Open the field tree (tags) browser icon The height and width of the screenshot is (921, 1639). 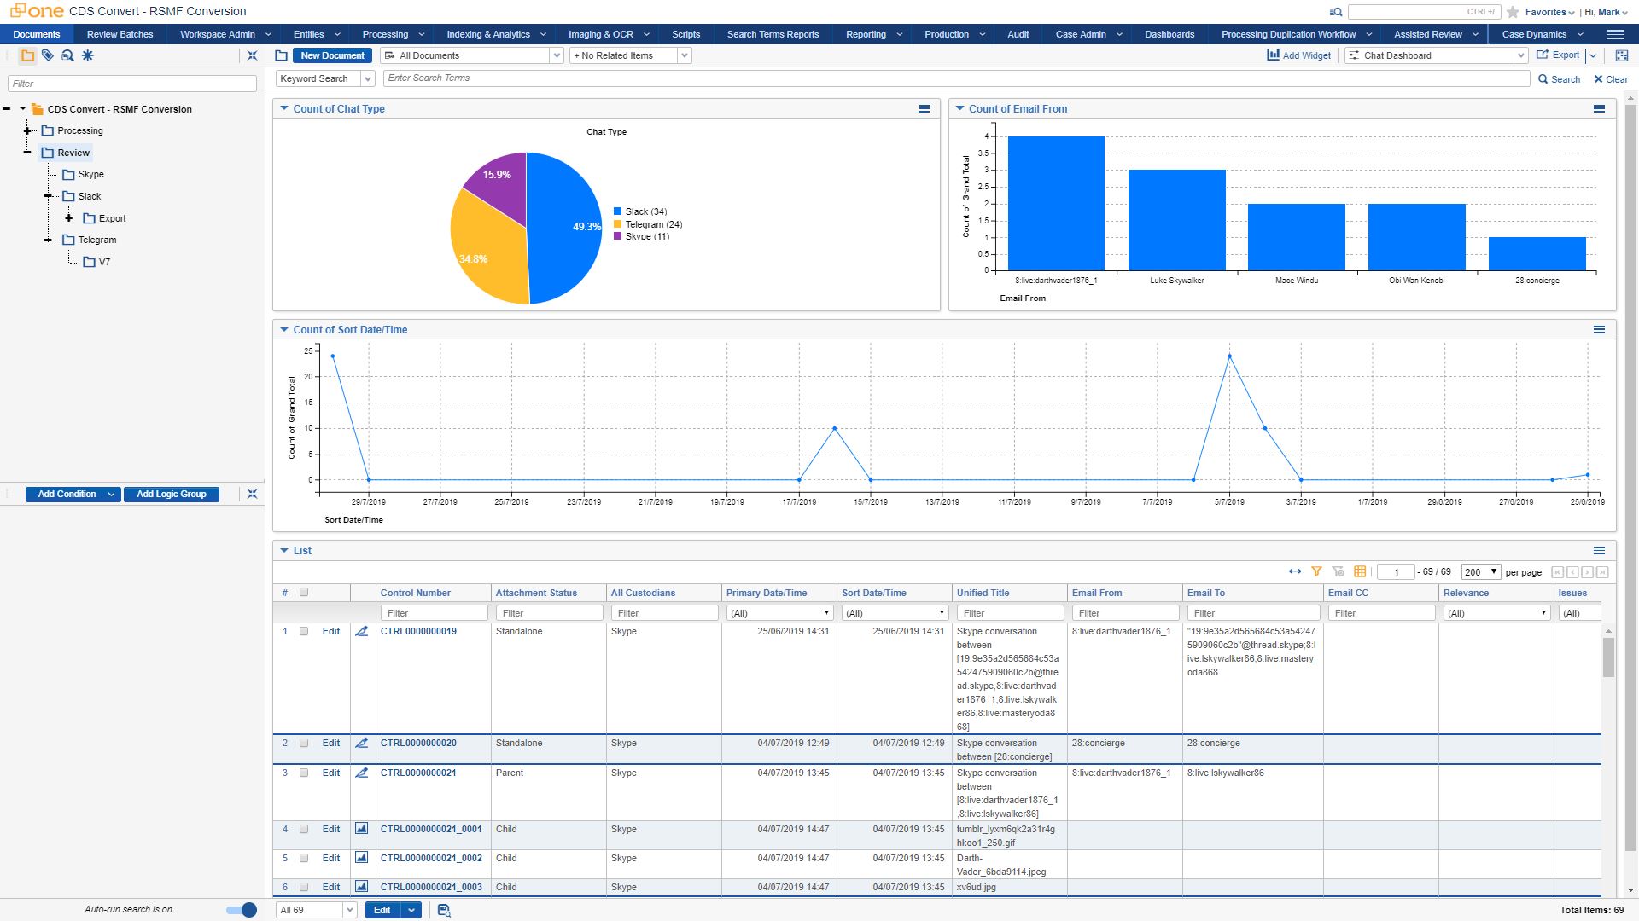coord(48,55)
